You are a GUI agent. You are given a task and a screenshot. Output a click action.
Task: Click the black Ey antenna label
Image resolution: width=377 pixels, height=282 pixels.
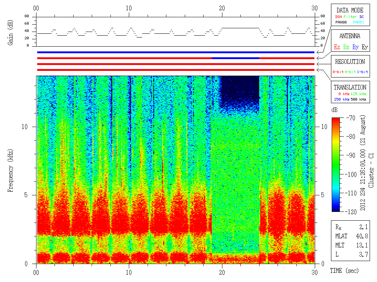tap(365, 47)
